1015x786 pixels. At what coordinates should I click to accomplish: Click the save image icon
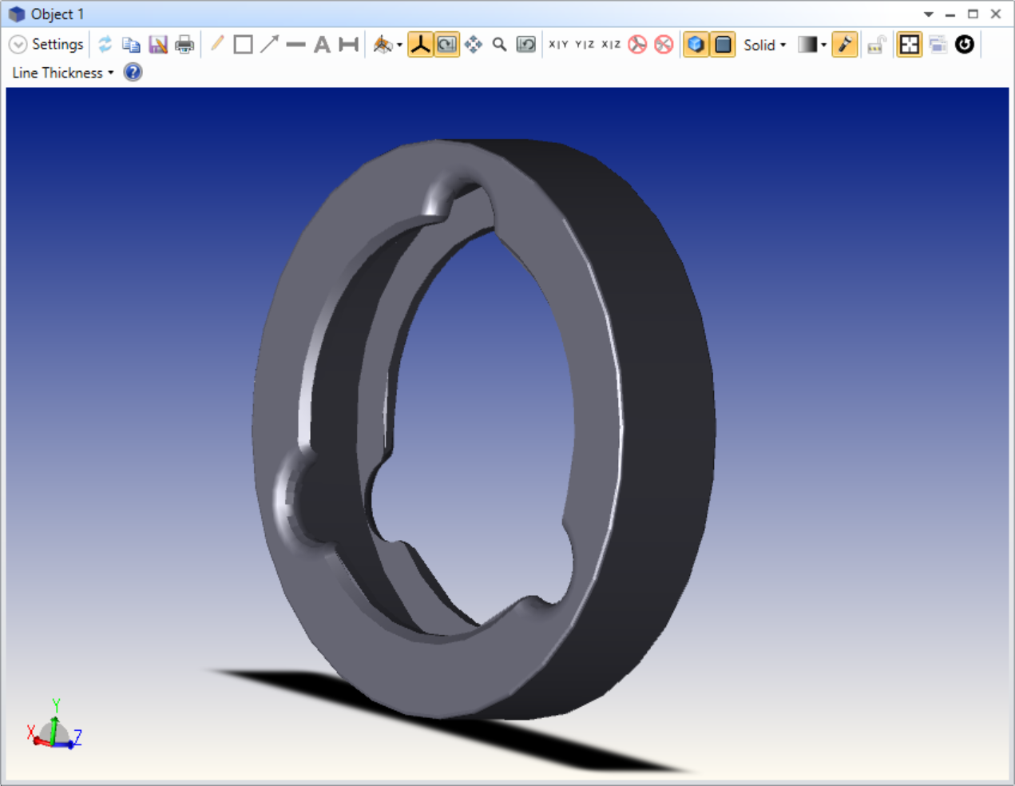(158, 45)
